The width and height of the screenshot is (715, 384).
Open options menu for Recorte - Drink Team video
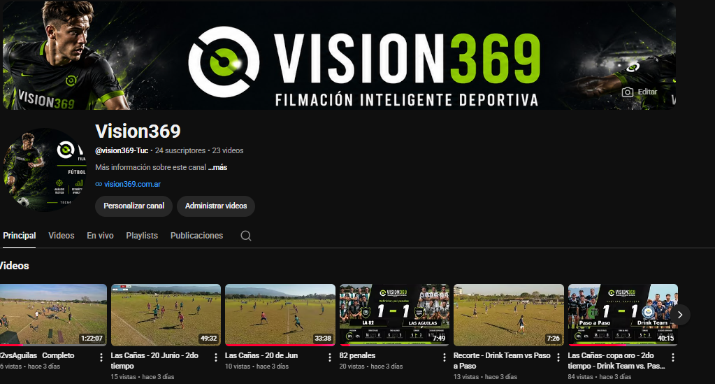point(558,357)
